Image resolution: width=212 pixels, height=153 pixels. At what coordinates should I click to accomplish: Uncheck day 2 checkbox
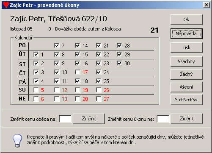pyautogui.click(x=36, y=63)
